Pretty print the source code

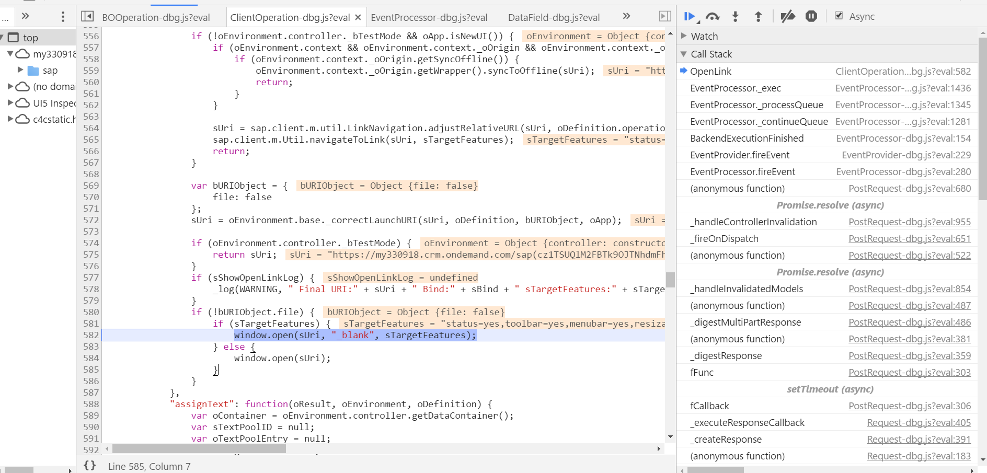tap(90, 465)
